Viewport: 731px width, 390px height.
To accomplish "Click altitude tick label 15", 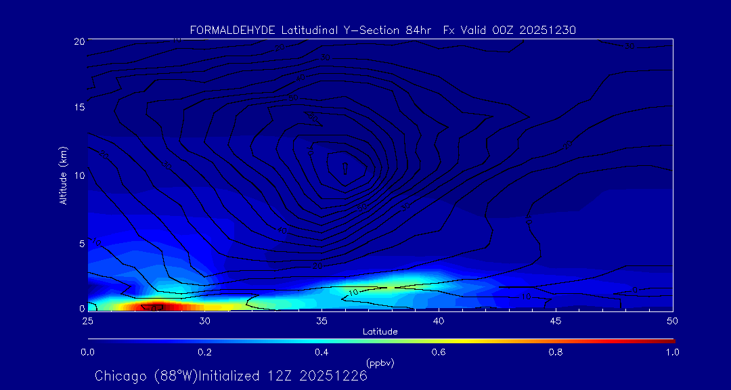I will (x=79, y=107).
